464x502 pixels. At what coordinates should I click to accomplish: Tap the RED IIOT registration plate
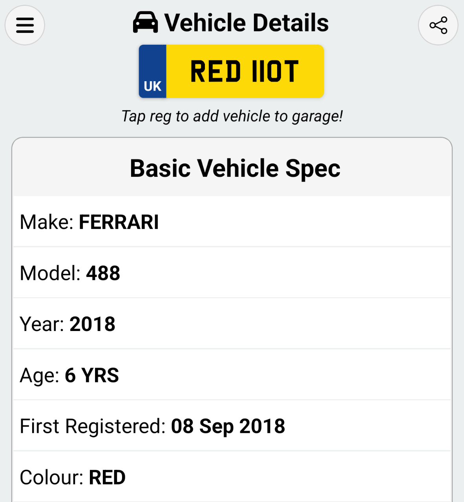coord(245,71)
